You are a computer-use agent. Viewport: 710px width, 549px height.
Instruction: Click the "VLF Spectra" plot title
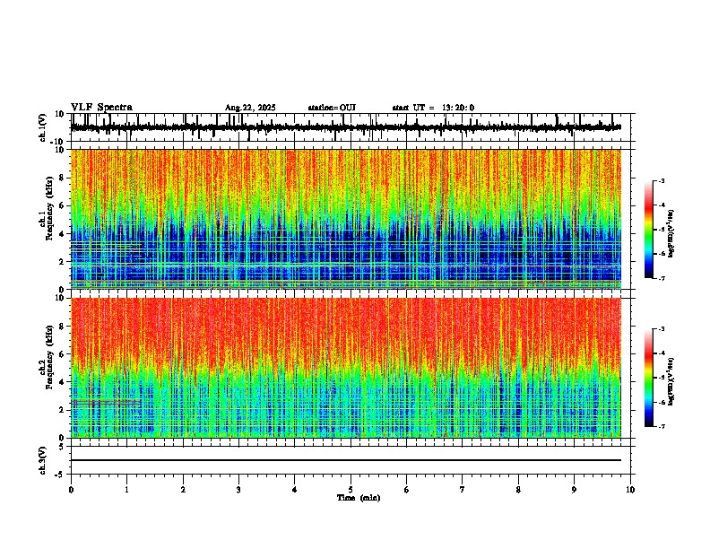coord(101,107)
